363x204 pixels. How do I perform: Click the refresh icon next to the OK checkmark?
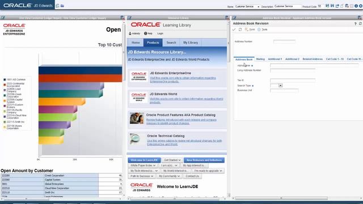(x=240, y=29)
